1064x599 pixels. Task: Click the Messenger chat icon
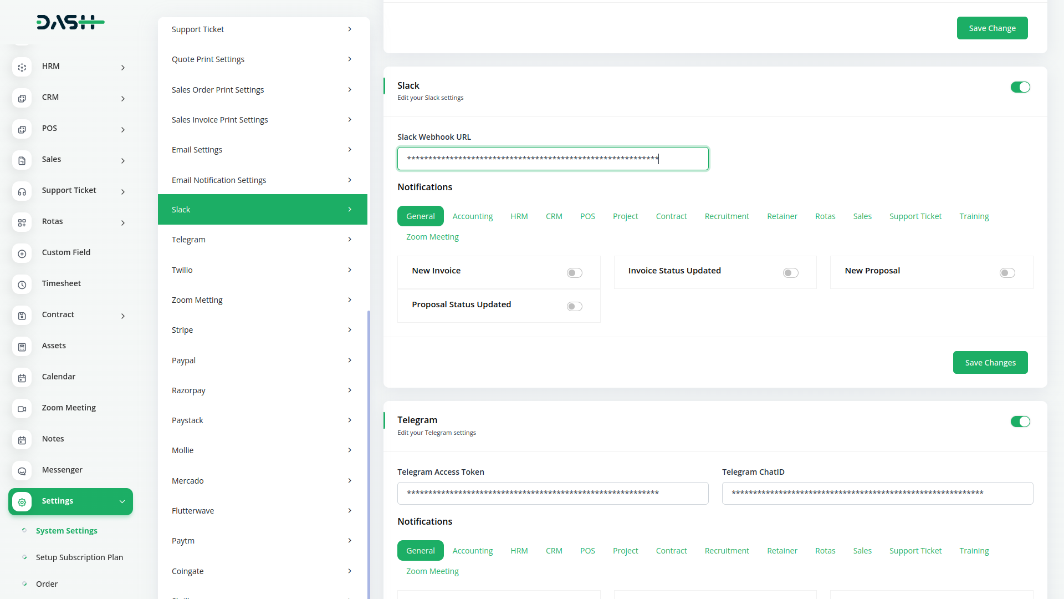(x=22, y=471)
